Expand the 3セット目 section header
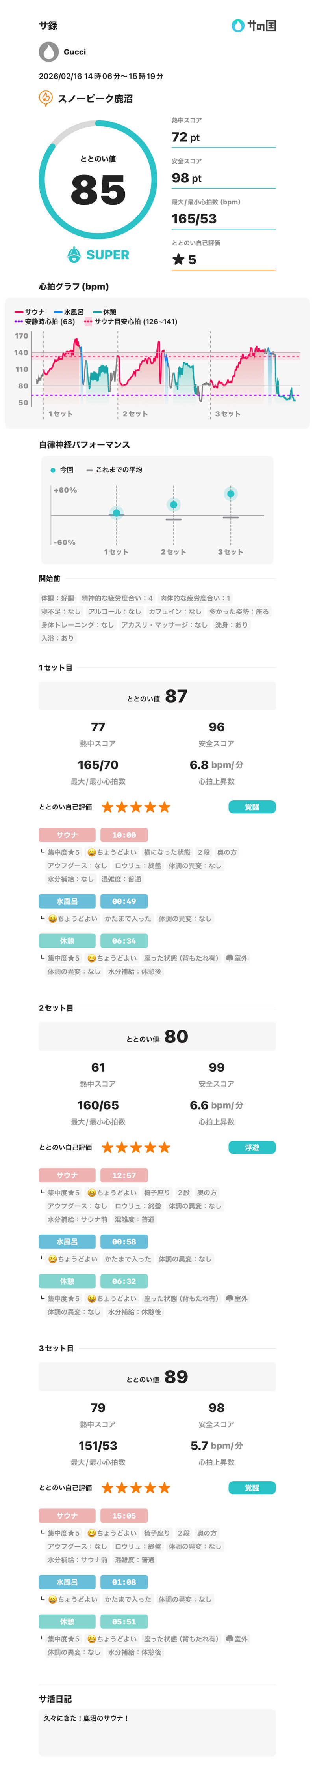 [56, 1348]
